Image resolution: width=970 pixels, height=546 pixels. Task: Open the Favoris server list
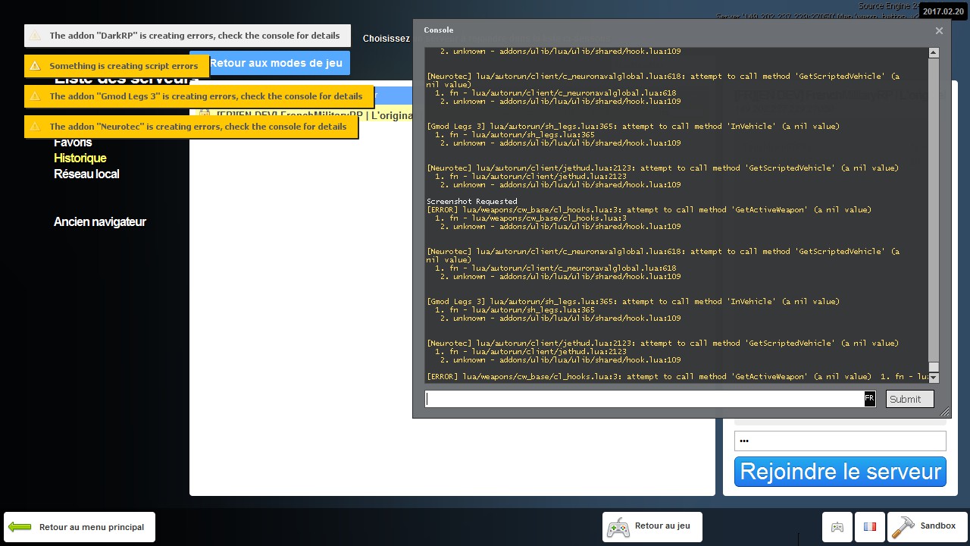click(73, 143)
